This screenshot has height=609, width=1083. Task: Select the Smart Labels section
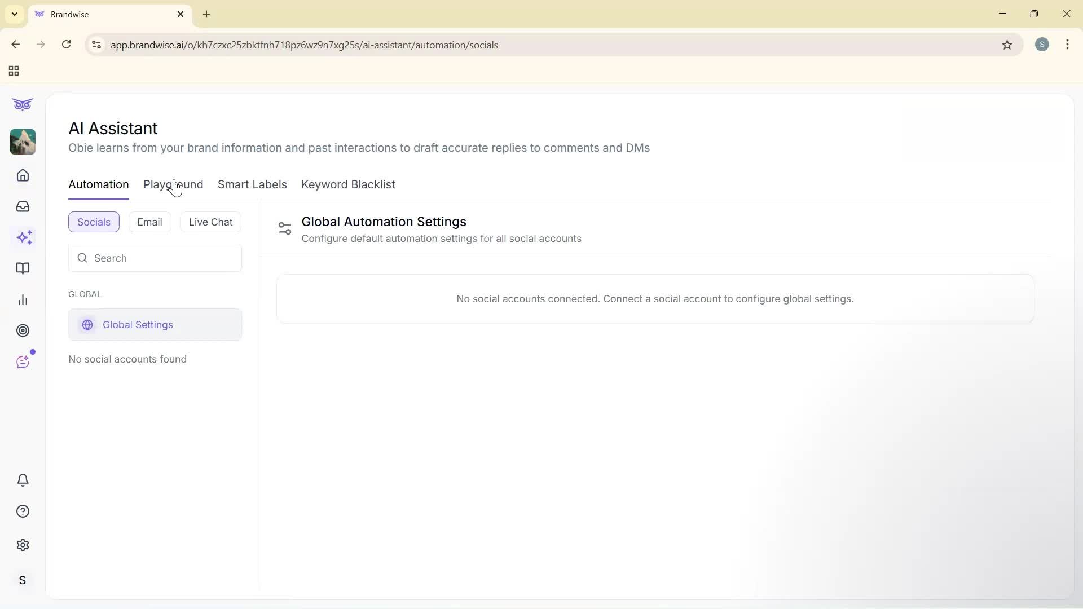pos(252,184)
